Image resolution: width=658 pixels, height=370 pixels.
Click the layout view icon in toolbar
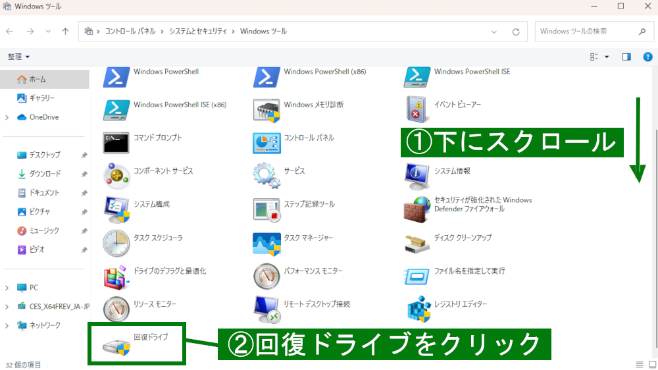(x=594, y=57)
